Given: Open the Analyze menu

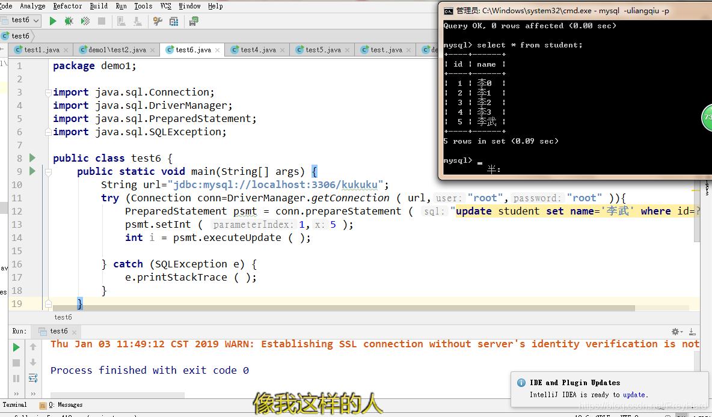Looking at the screenshot, I should [32, 6].
